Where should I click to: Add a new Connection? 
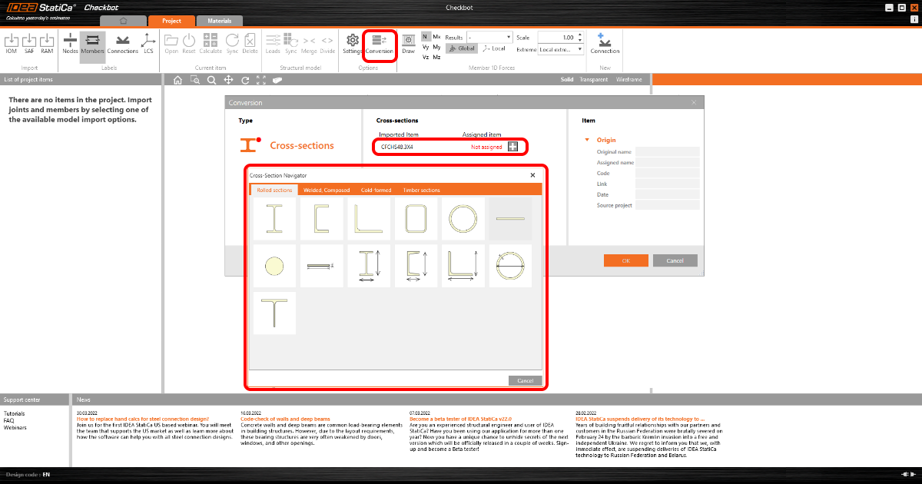tap(605, 44)
